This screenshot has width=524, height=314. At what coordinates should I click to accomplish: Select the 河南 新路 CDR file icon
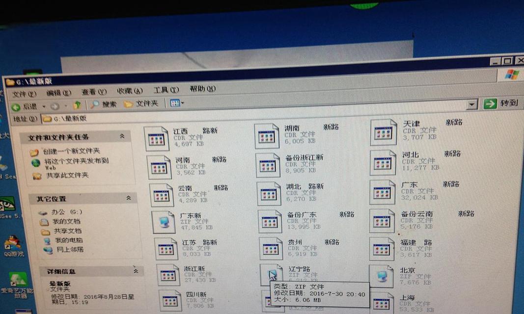coord(159,167)
